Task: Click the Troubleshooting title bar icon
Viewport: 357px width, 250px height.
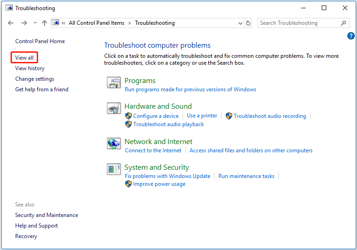Action: point(9,8)
